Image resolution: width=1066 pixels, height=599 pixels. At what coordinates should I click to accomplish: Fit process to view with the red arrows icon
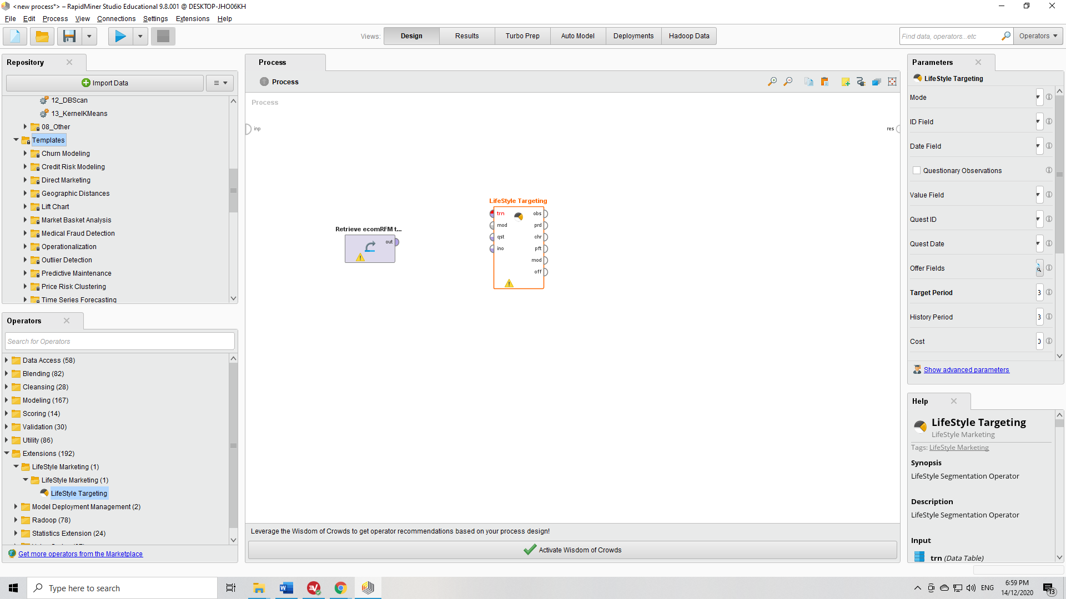(x=892, y=82)
